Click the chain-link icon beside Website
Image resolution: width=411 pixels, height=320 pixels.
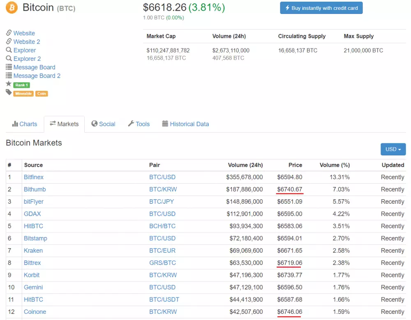click(8, 33)
